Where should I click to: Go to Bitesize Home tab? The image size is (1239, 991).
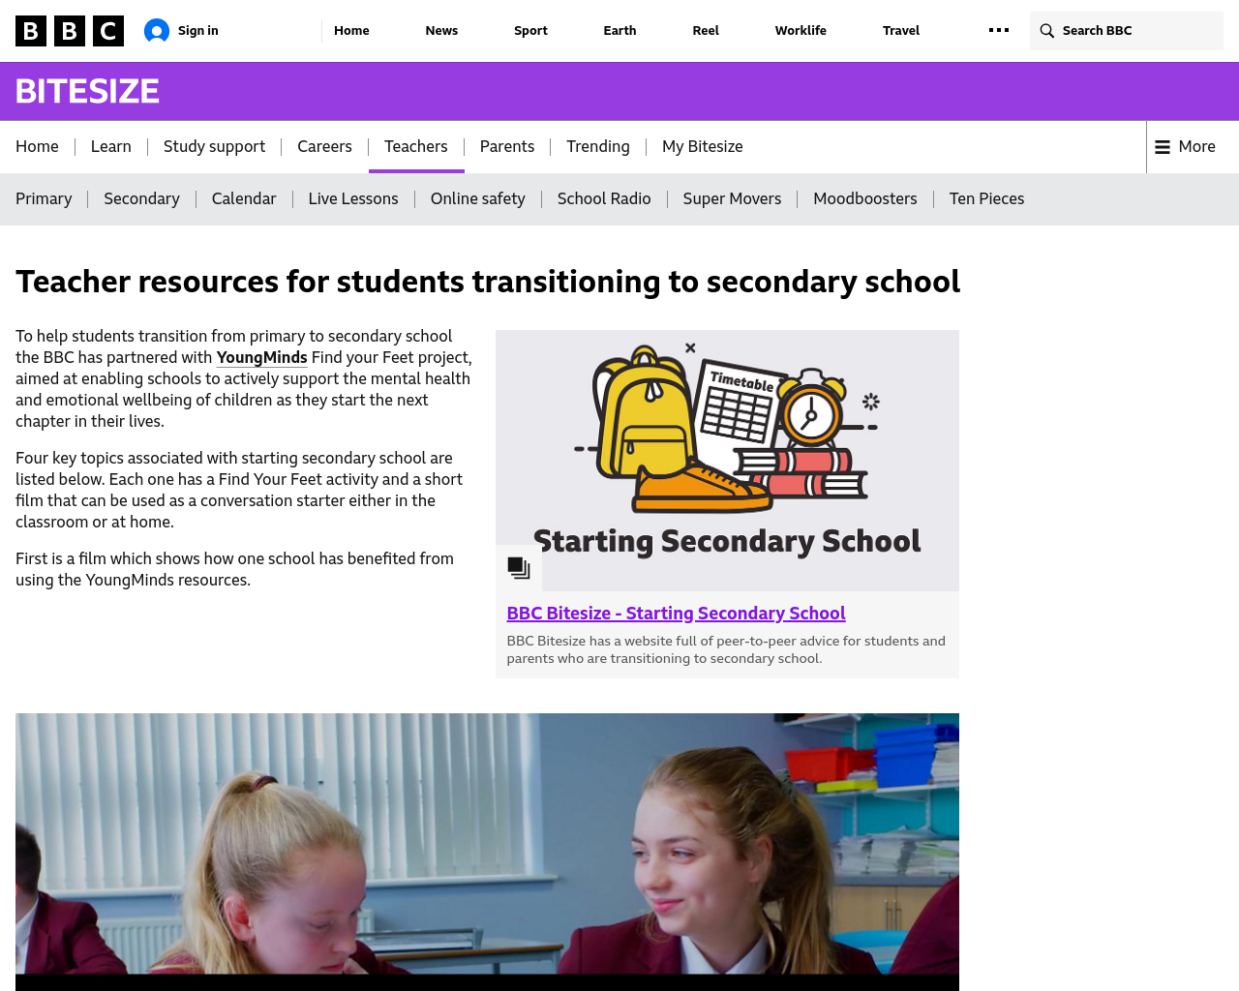coord(37,147)
